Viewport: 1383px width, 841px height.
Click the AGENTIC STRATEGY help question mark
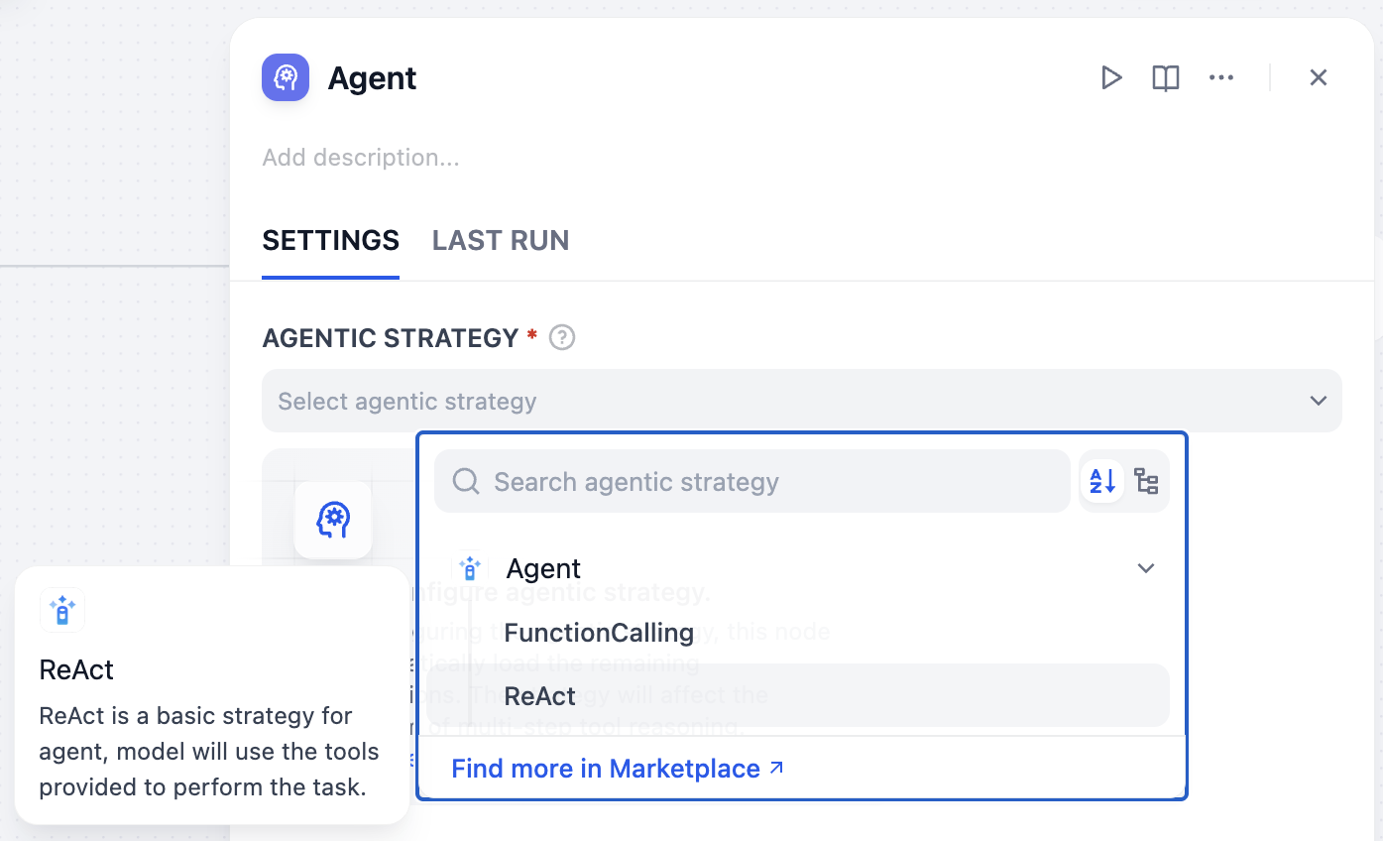pos(562,338)
